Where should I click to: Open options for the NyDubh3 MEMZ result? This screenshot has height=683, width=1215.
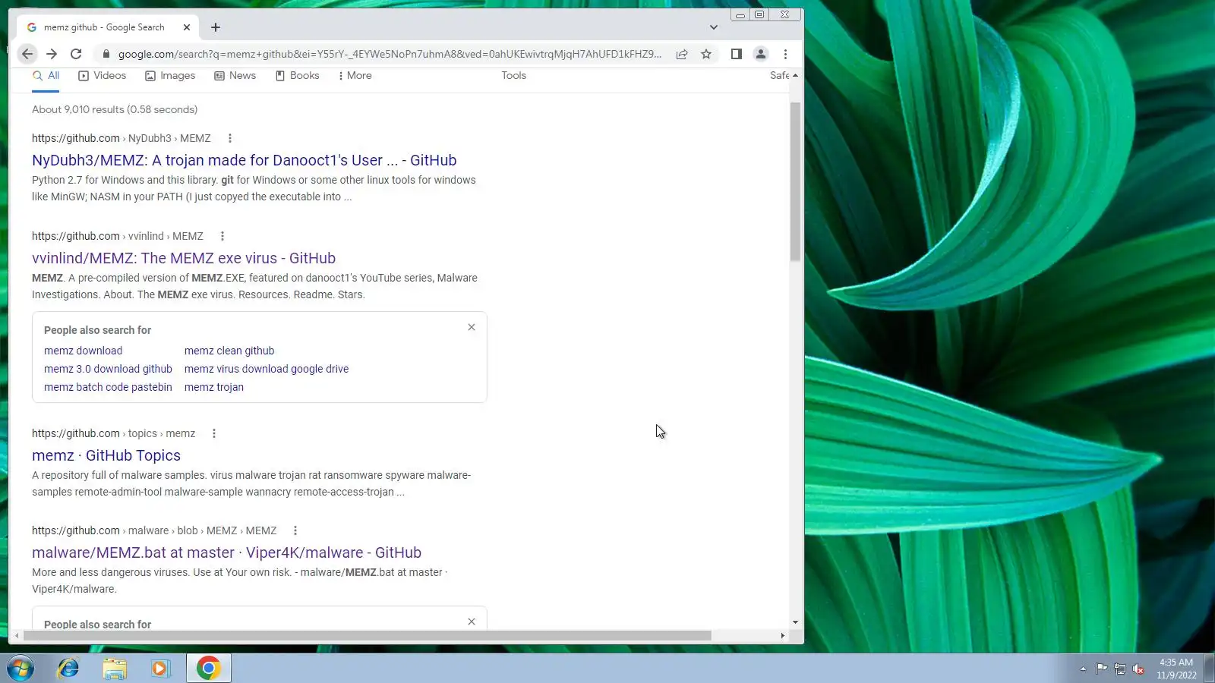230,138
